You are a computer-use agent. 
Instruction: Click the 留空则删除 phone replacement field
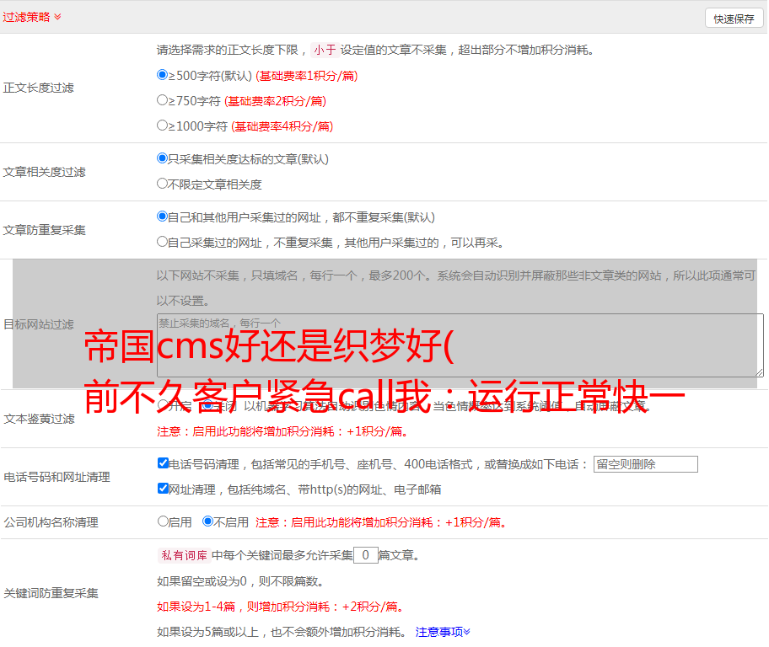pos(645,464)
